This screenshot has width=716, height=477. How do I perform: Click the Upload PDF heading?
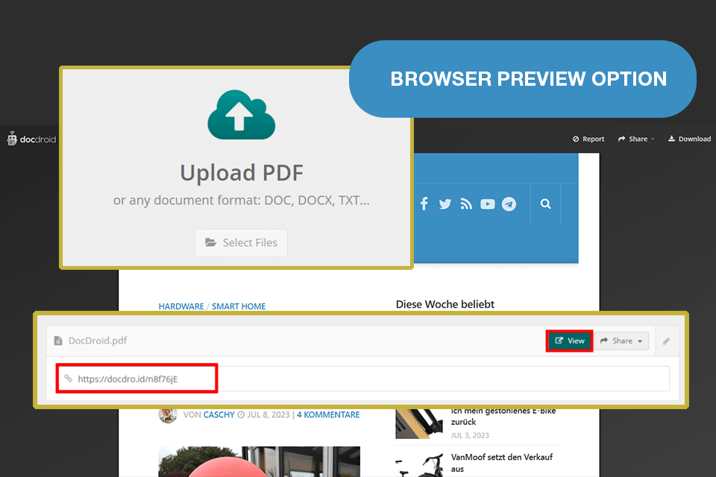pyautogui.click(x=241, y=173)
